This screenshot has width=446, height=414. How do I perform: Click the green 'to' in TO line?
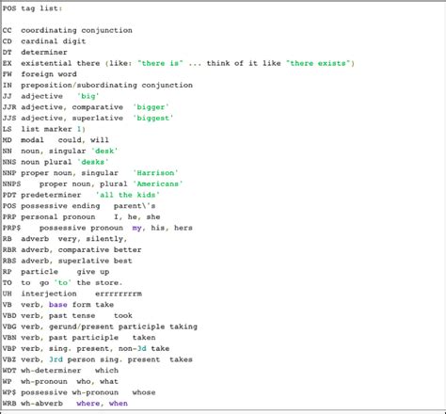63,283
